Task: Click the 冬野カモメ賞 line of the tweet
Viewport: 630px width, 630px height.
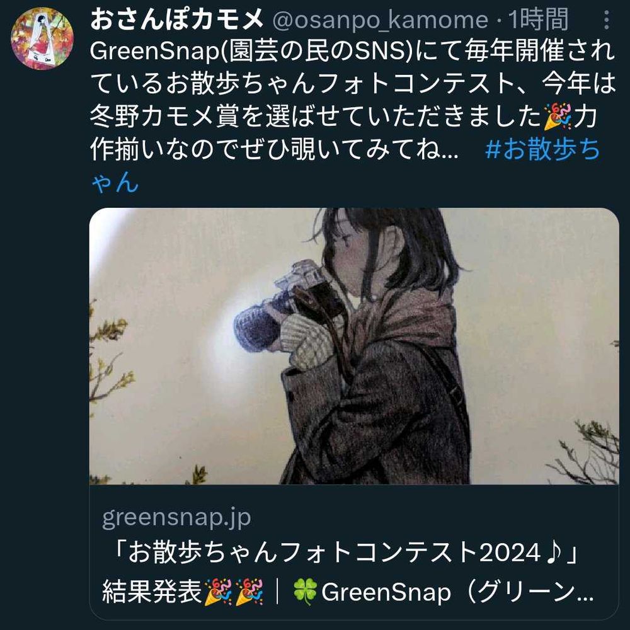Action: pos(343,117)
